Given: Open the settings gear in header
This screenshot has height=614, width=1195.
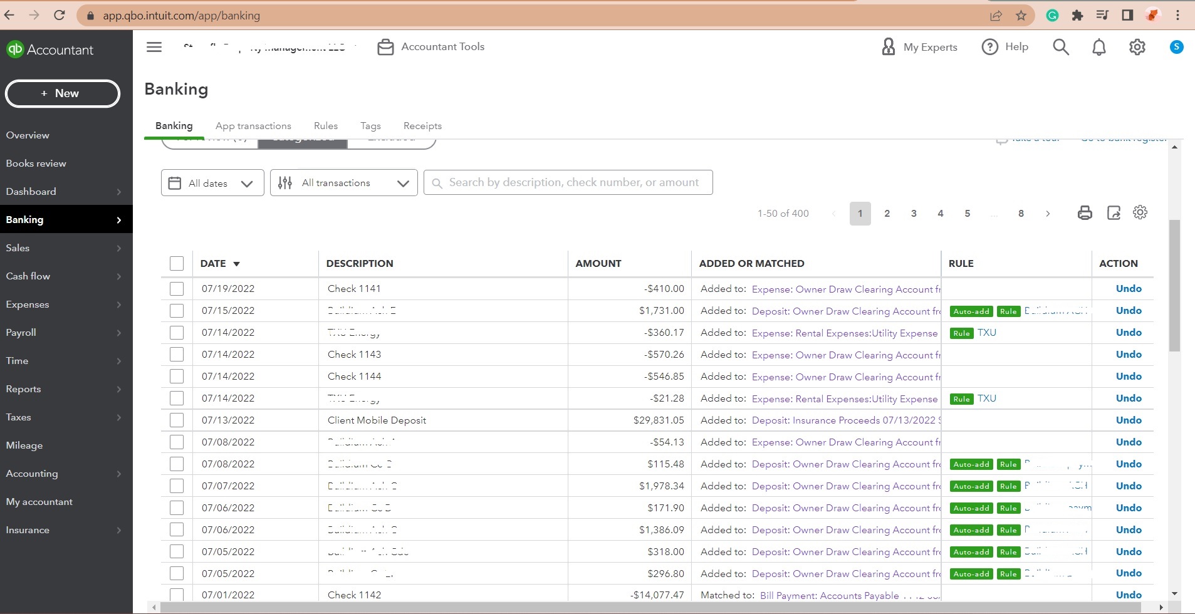Looking at the screenshot, I should click(x=1137, y=47).
